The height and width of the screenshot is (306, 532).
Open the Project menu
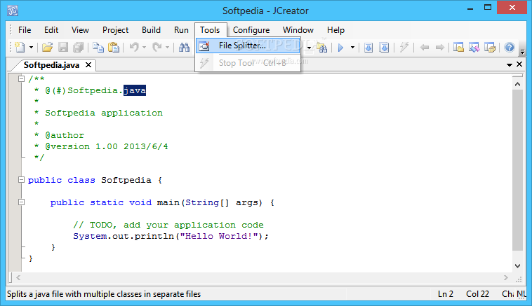click(115, 30)
